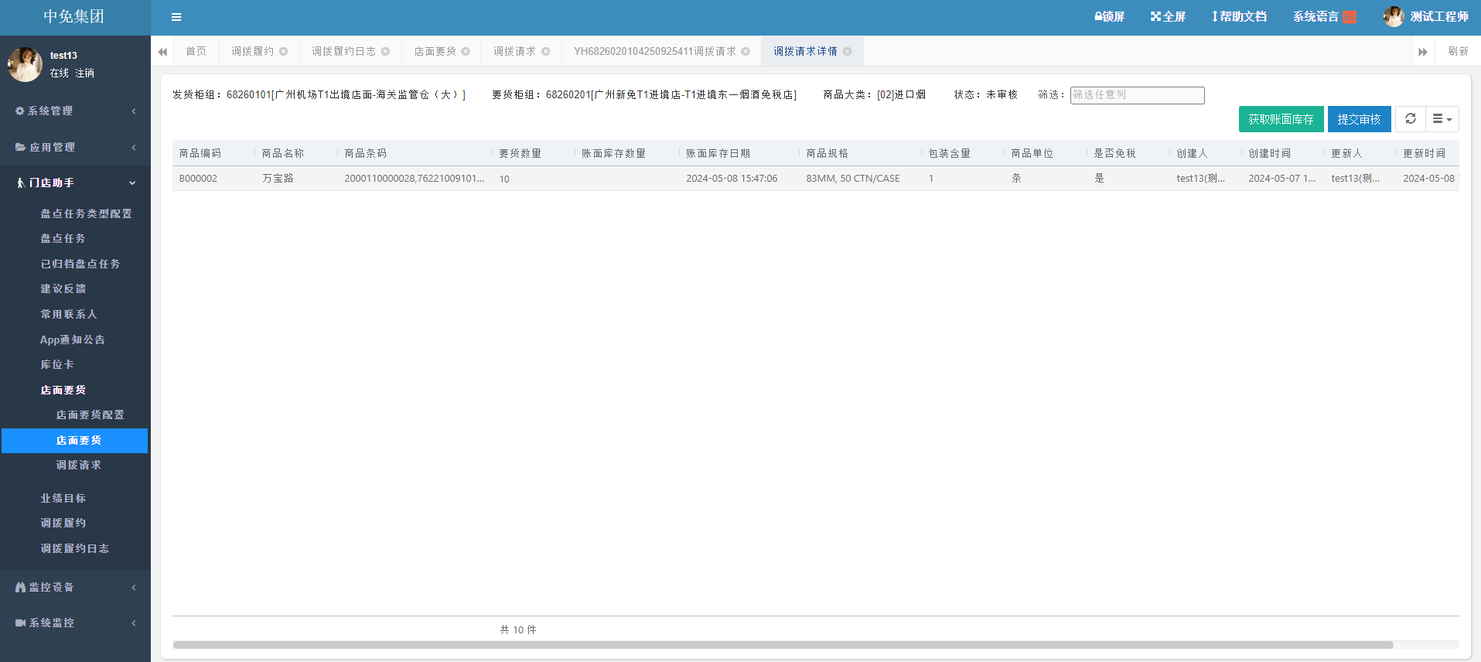The width and height of the screenshot is (1481, 662).
Task: Switch to the 调拨履约日志 tab
Action: (343, 52)
